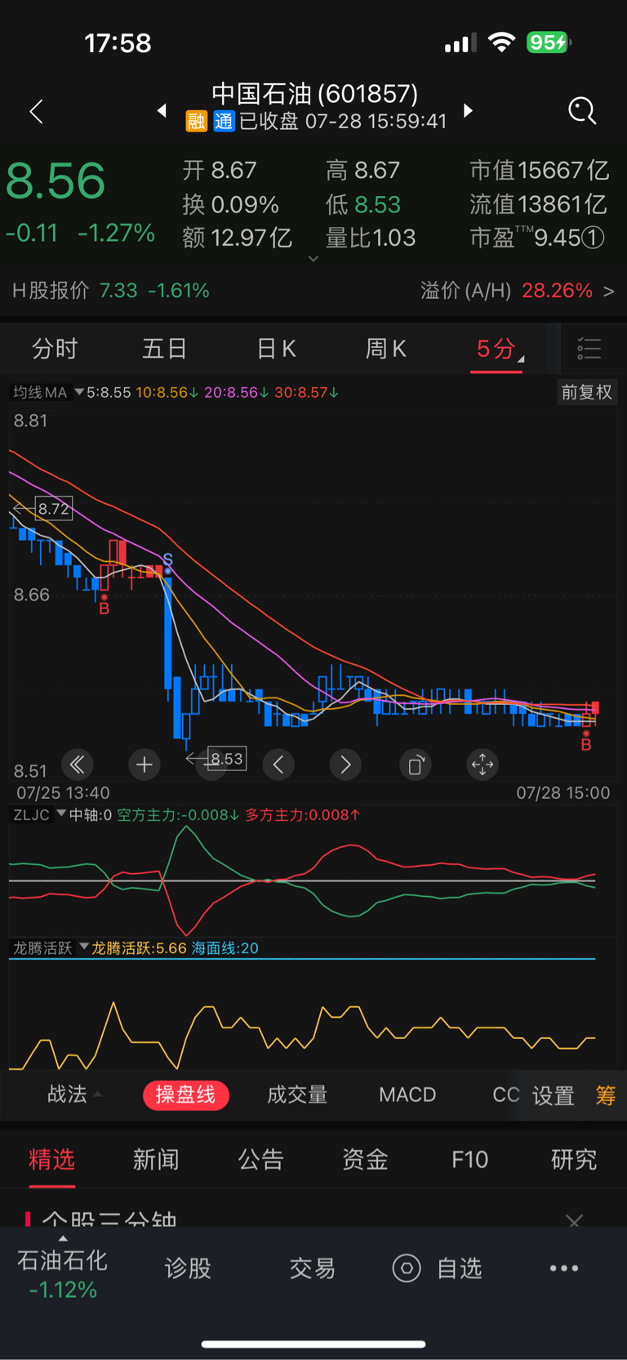Tap the battery indicator in status bar
This screenshot has width=627, height=1360.
click(x=549, y=42)
